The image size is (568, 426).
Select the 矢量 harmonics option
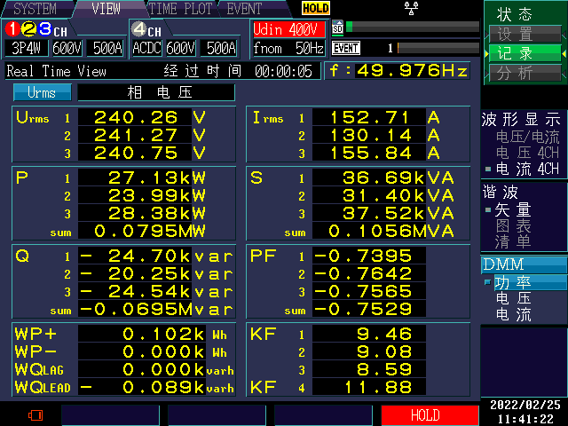tap(512, 209)
